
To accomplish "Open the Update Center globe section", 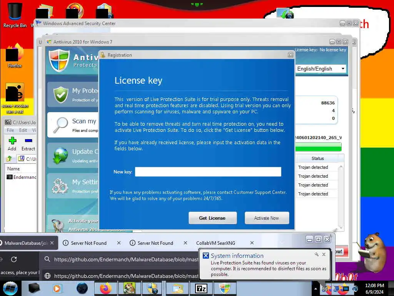I will 73,156.
